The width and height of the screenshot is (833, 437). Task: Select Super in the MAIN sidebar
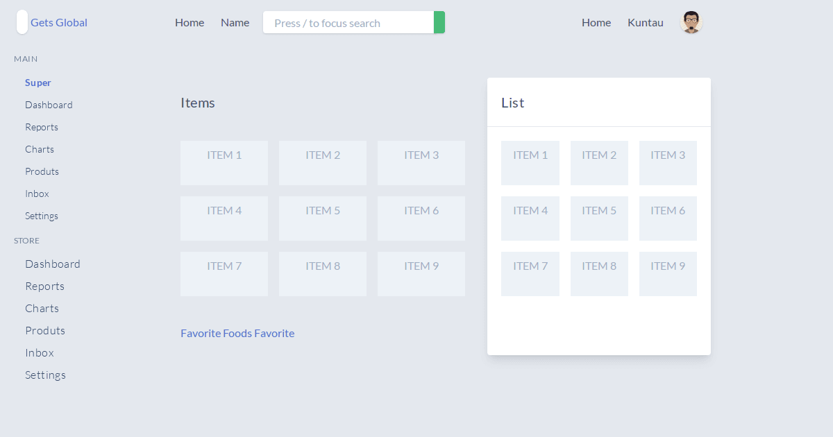(38, 83)
